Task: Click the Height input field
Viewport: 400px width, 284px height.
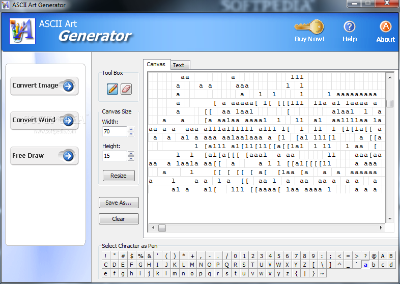Action: tap(115, 156)
